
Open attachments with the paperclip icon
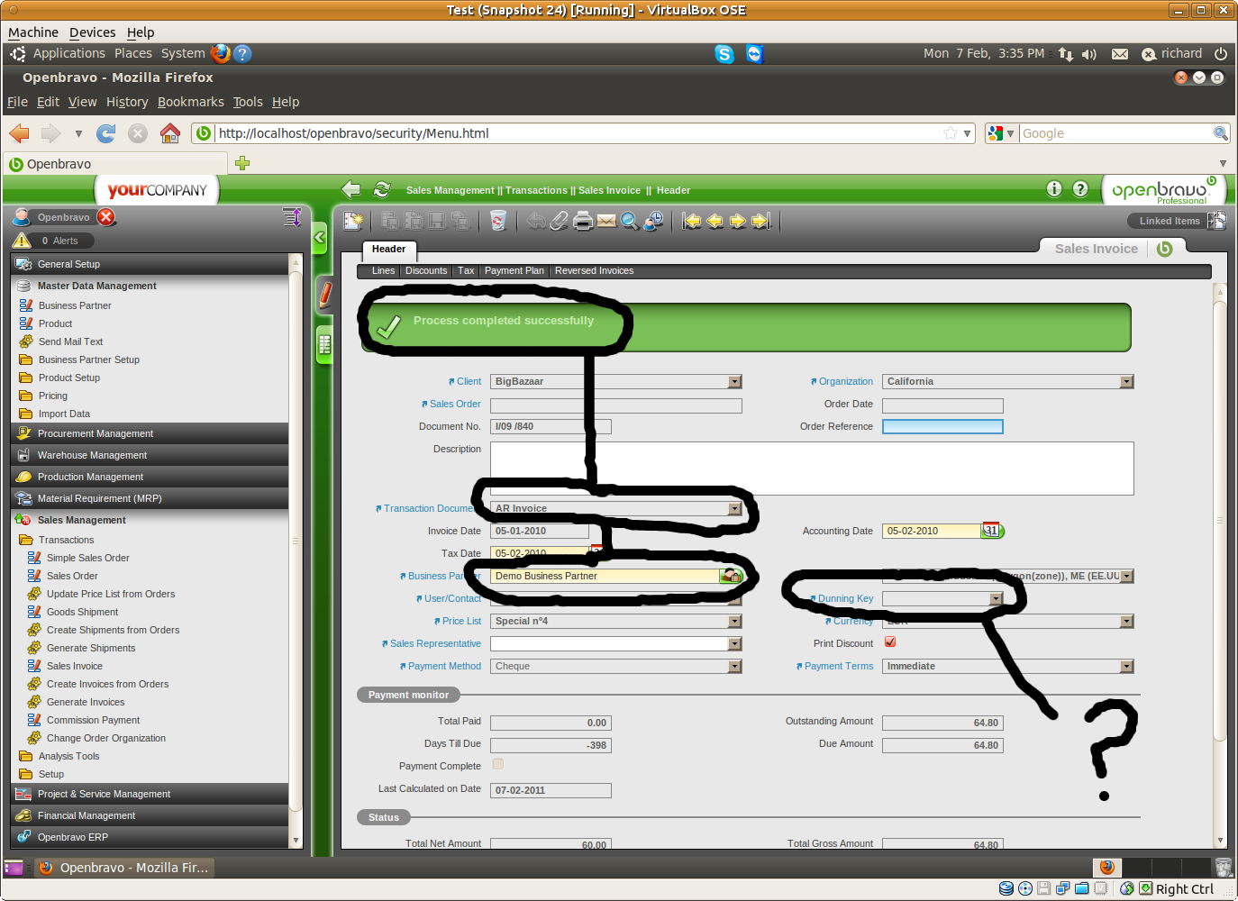pyautogui.click(x=560, y=221)
